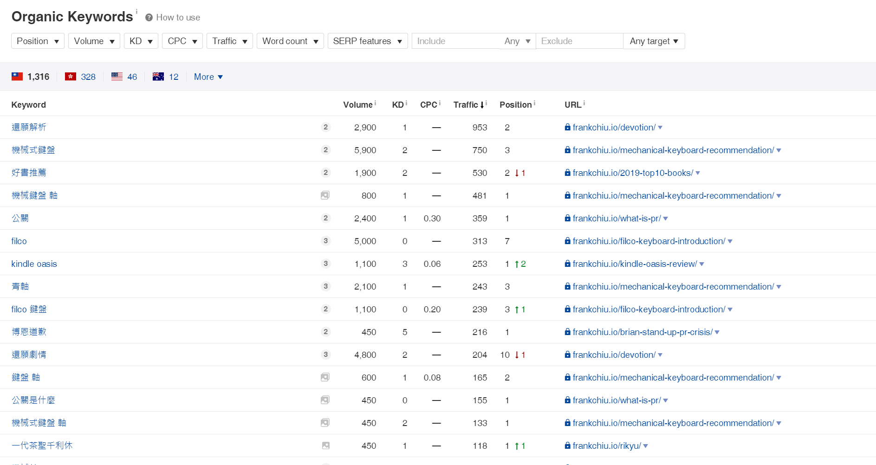876x465 pixels.
Task: Open the Any target dropdown
Action: (654, 41)
